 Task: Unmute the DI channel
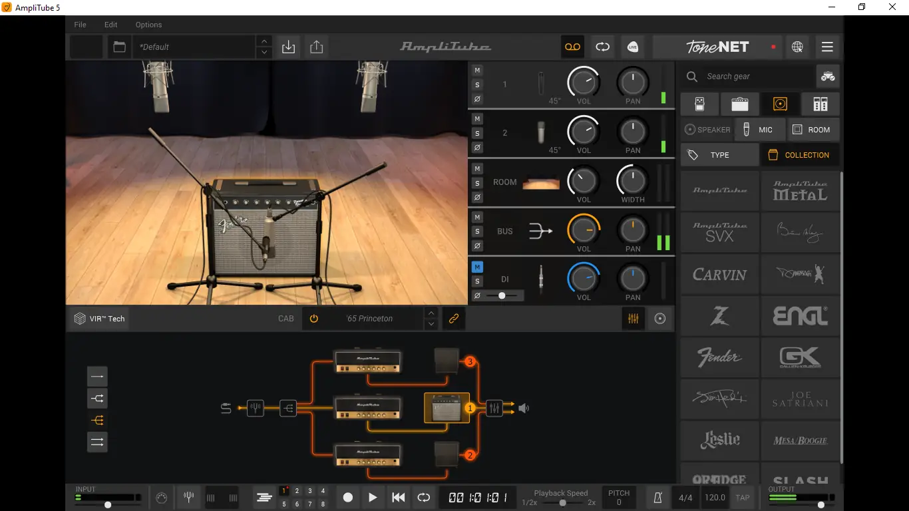tap(477, 267)
